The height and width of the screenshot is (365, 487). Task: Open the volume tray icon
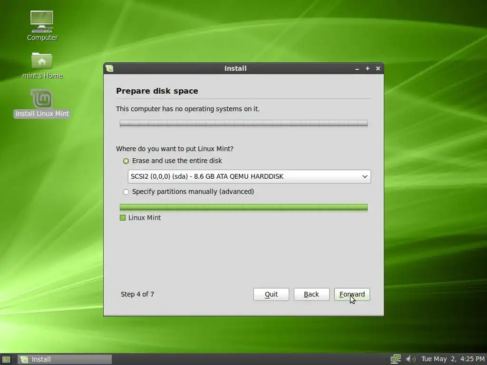click(410, 359)
